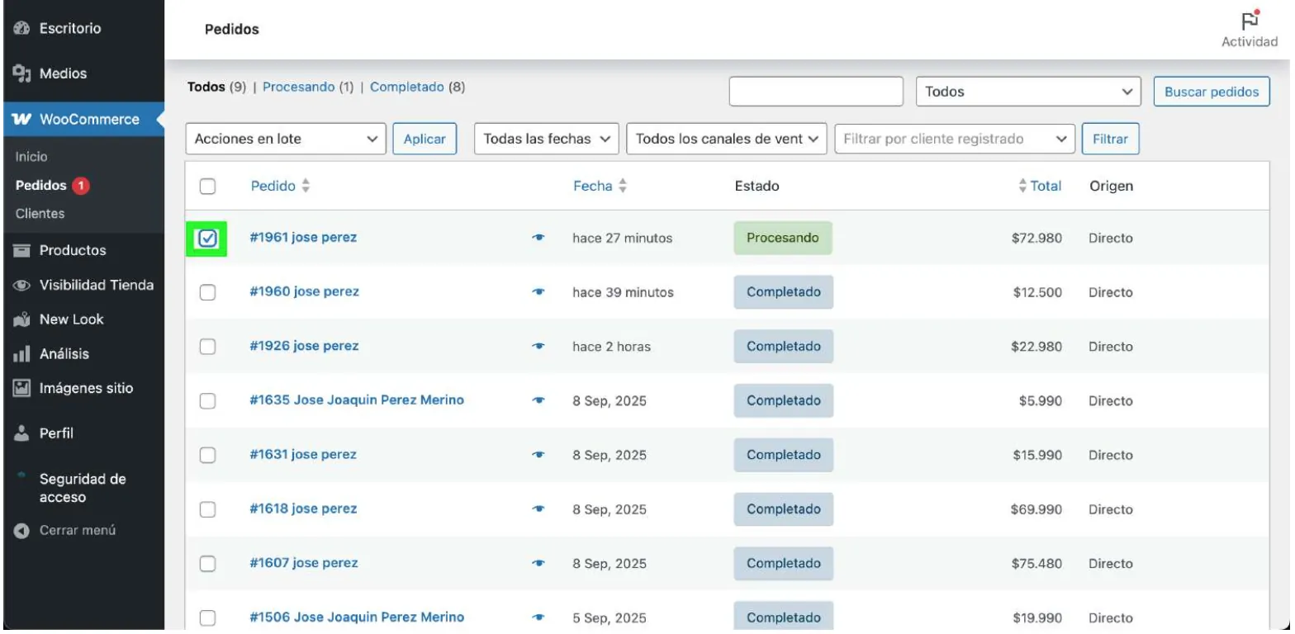1295x634 pixels.
Task: Click the Visibilidad Tienda eye icon
Action: (22, 286)
